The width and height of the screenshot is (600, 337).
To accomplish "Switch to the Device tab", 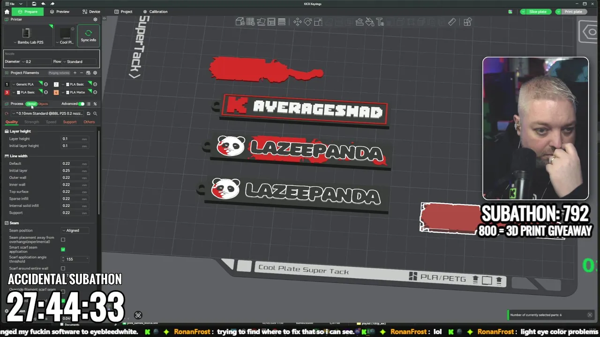I will pos(91,12).
